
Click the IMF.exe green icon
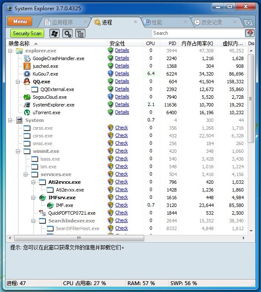tap(50, 205)
